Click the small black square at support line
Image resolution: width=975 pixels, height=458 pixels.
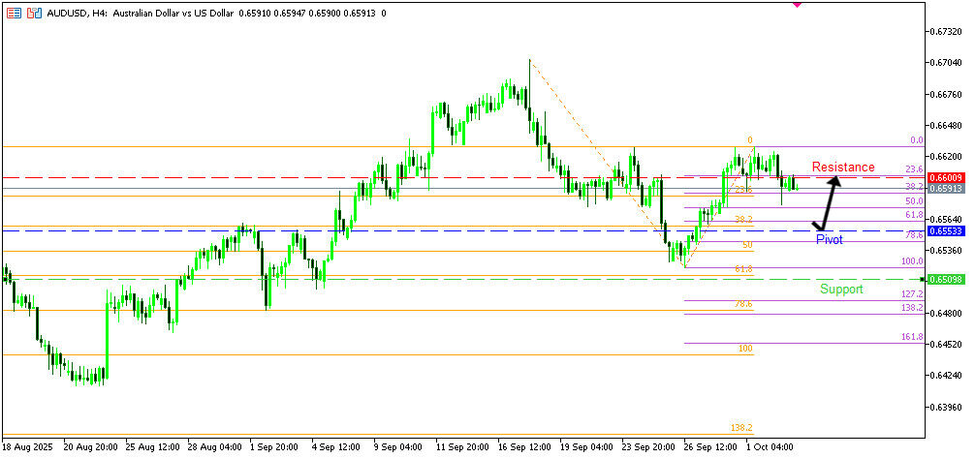pos(923,279)
